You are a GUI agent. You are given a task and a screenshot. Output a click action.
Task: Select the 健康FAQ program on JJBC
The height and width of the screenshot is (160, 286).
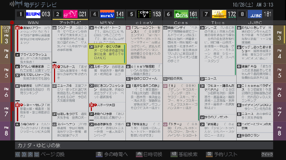coord(255,73)
